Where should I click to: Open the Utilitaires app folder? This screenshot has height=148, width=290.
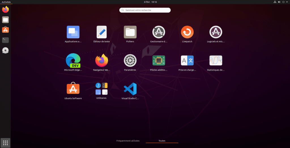(x=102, y=89)
